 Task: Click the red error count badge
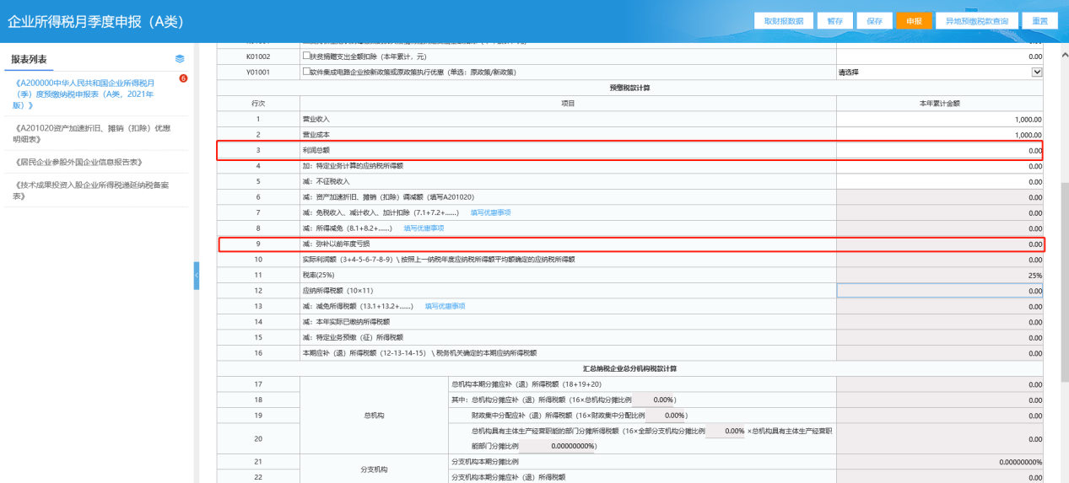pos(183,78)
